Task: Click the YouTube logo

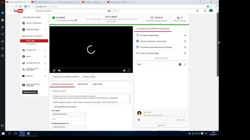Action: [18, 11]
